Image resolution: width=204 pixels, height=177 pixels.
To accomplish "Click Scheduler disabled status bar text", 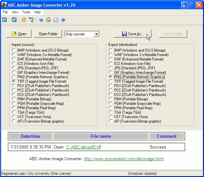I will (x=142, y=174).
